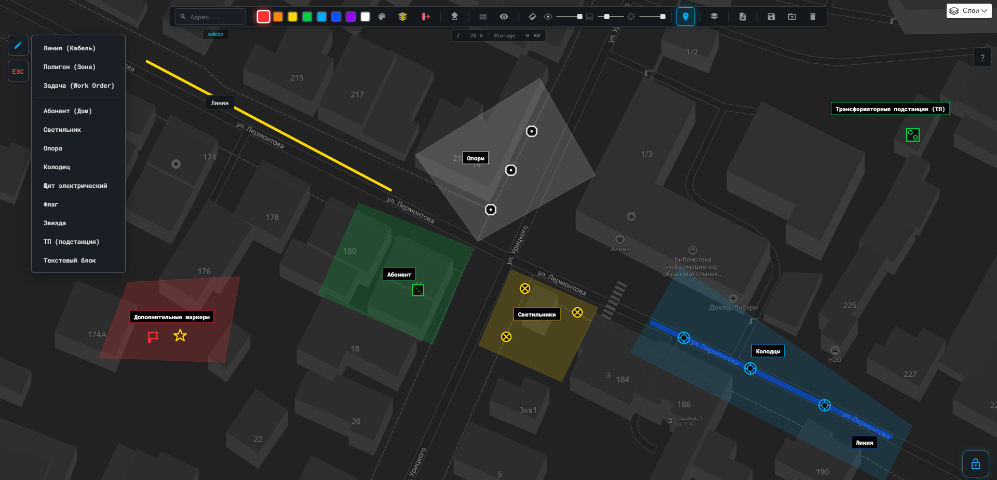Viewport: 997px width, 480px height.
Task: Pick the purple color swatch
Action: (x=351, y=17)
